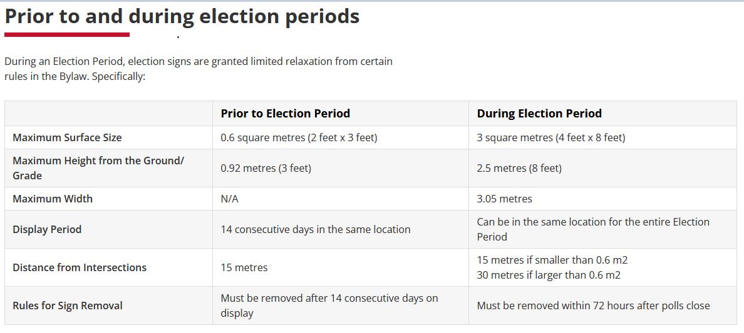This screenshot has height=333, width=744.
Task: Select the "3 square metres (4 feet x 8 feet)" cell
Action: click(x=550, y=137)
